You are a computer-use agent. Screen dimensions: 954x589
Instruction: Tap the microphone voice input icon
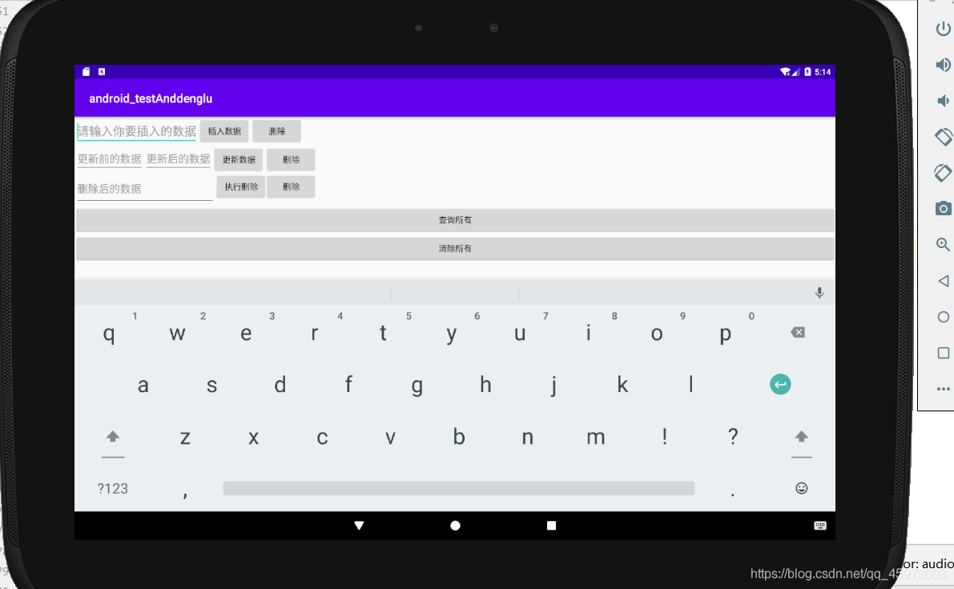tap(819, 293)
